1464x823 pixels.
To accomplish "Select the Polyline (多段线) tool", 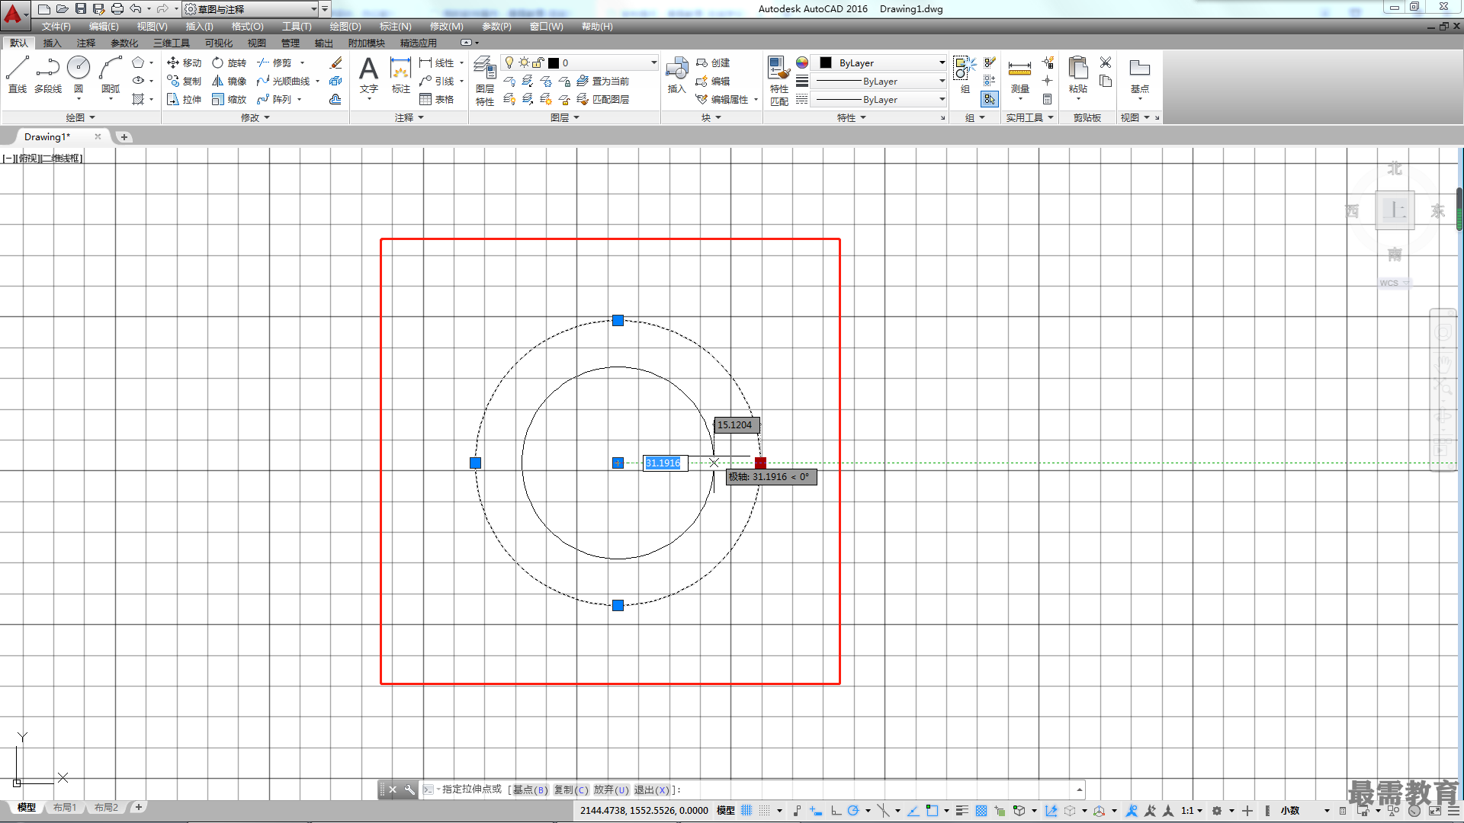I will (48, 75).
